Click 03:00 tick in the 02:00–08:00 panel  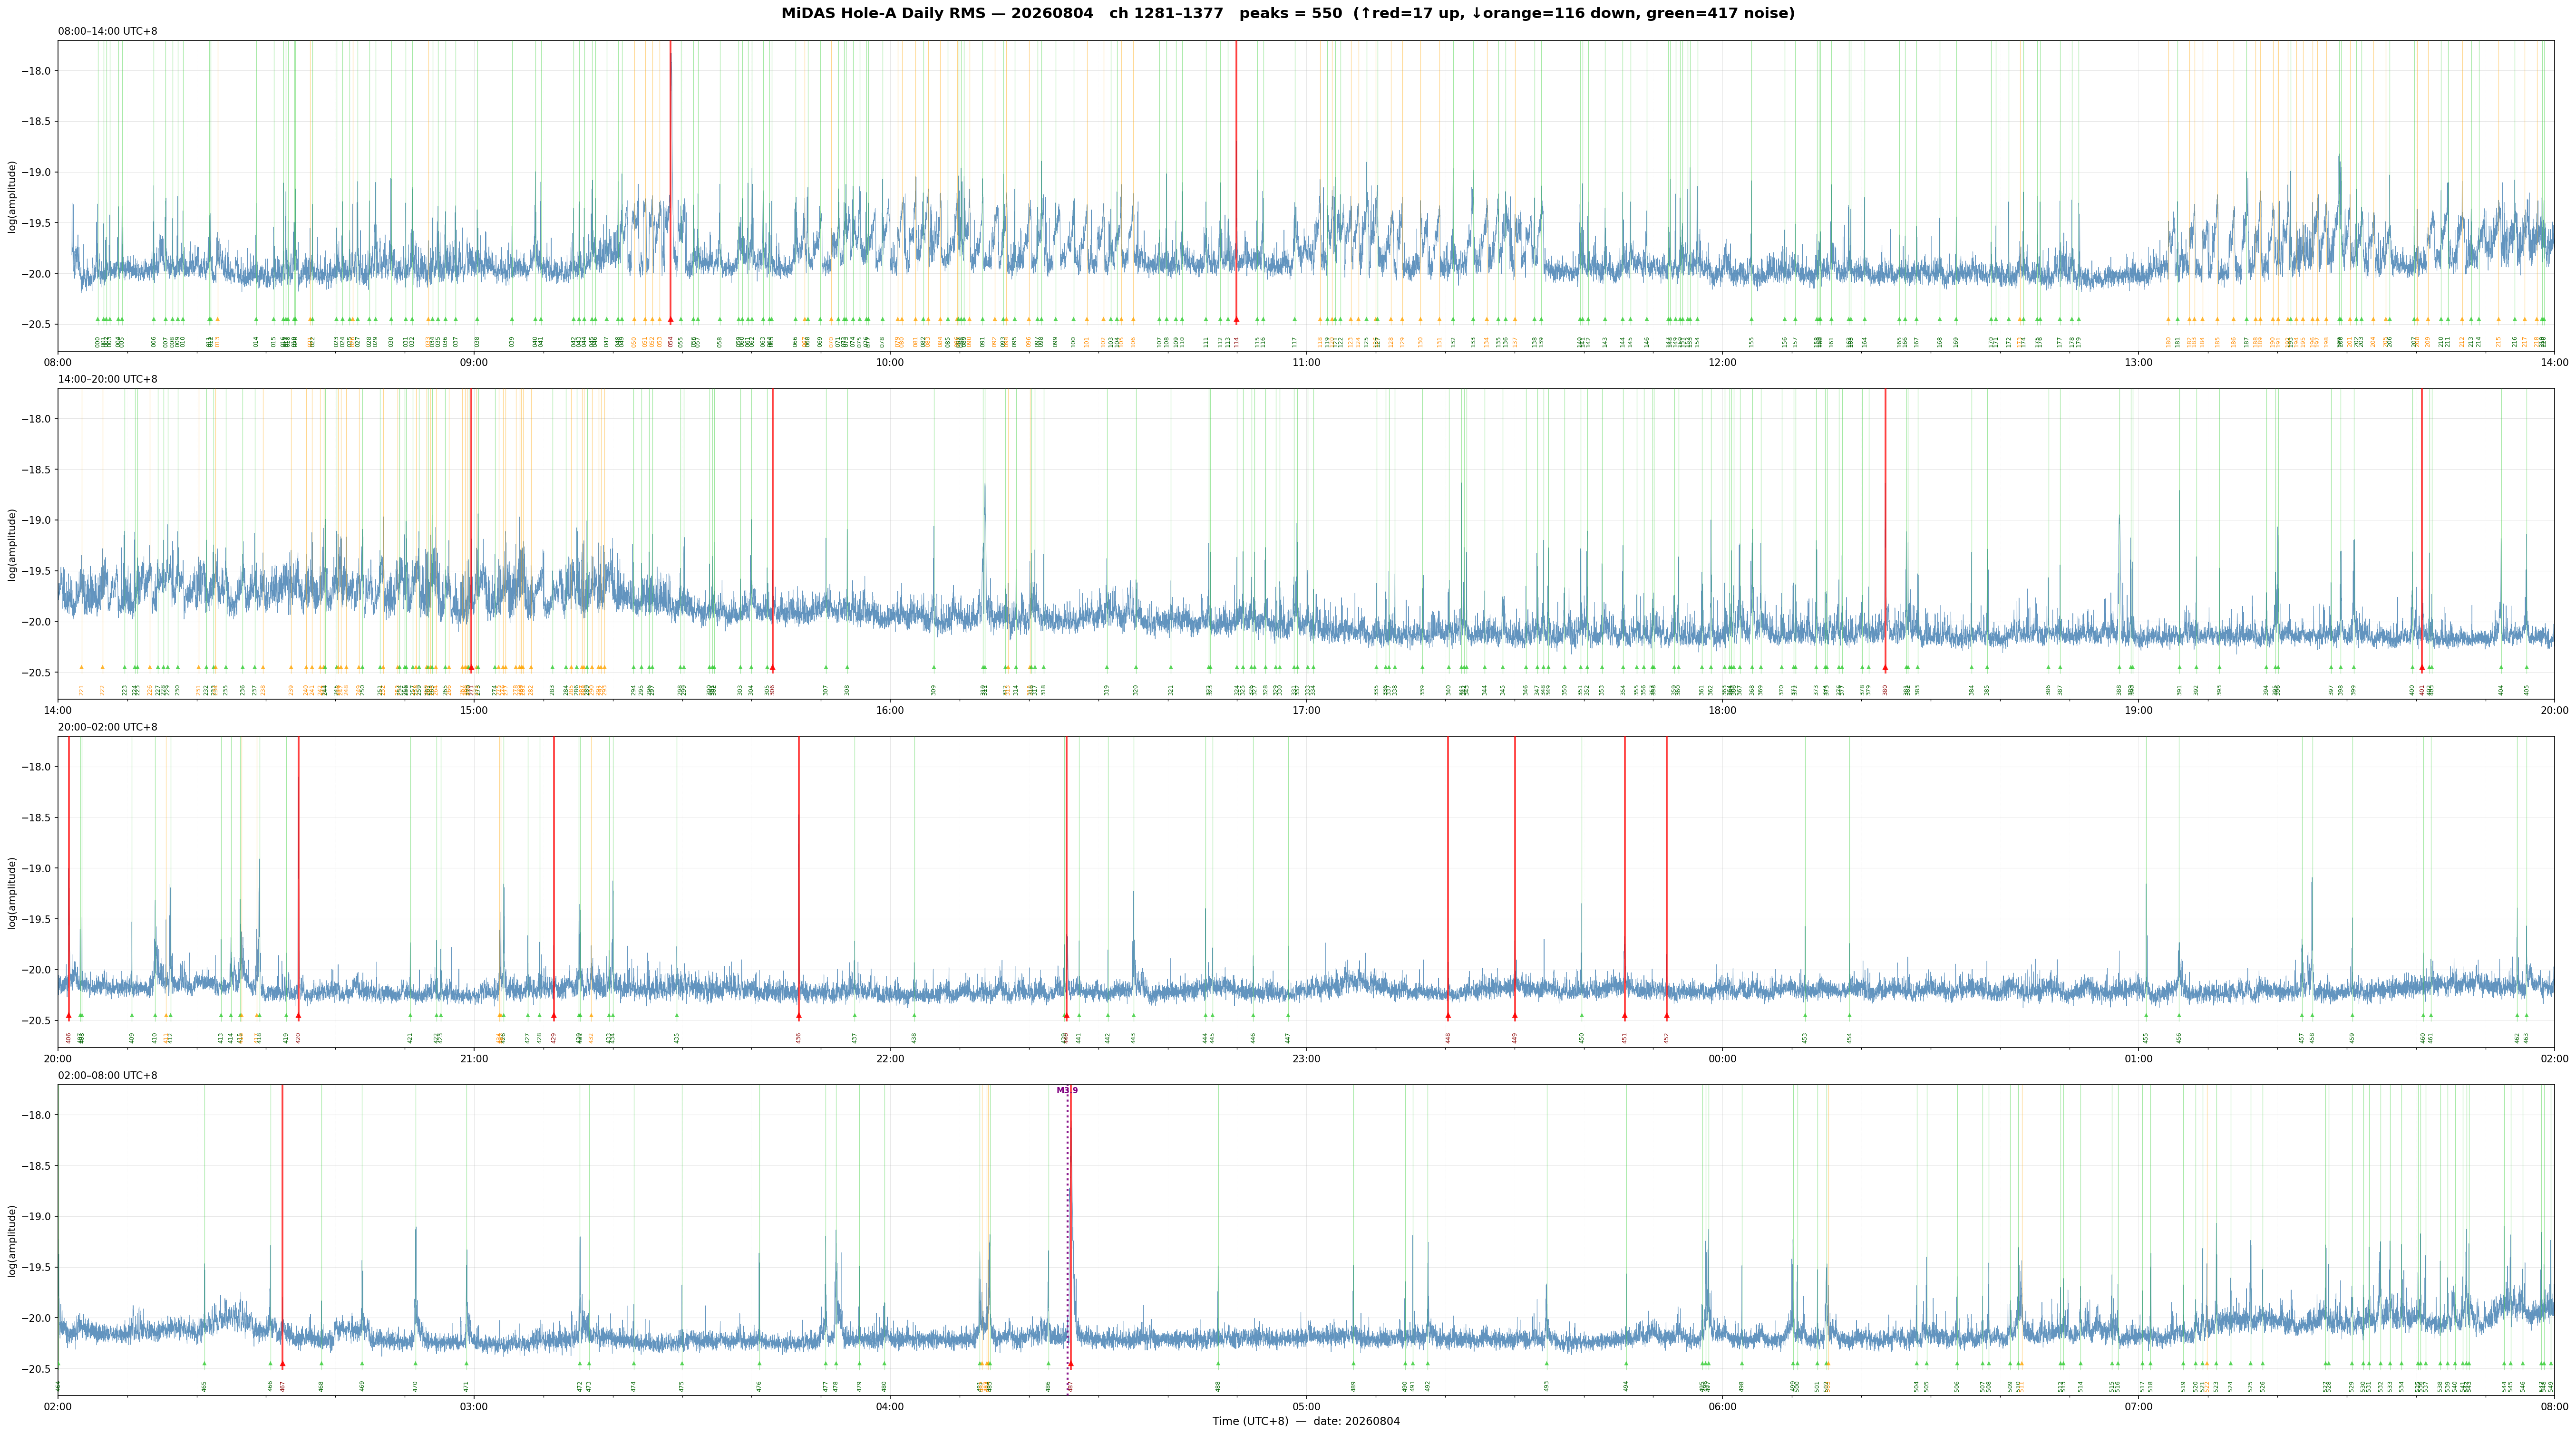pyautogui.click(x=474, y=1406)
